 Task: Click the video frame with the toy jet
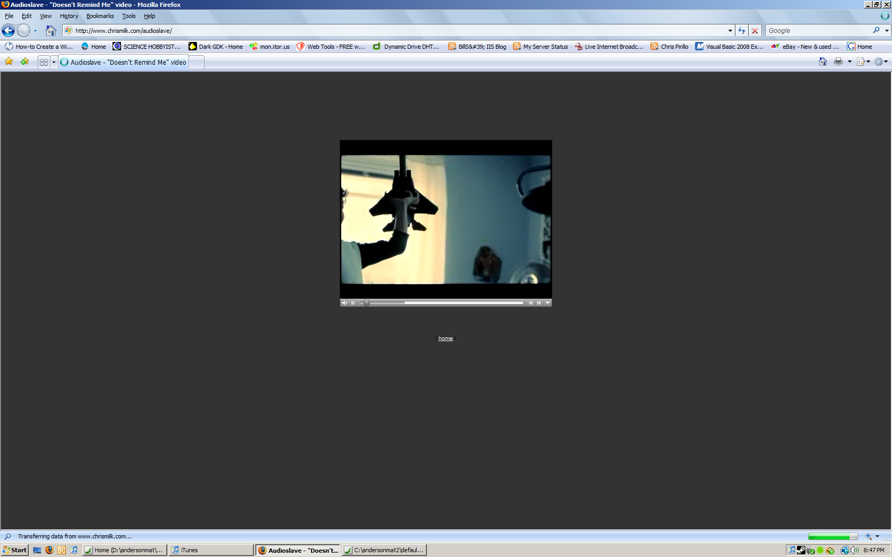(x=446, y=219)
